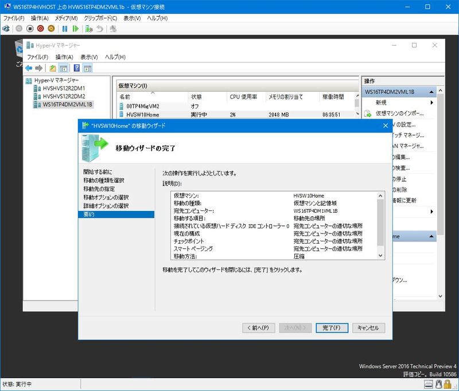
Task: Click the grey forward arrow in Hyper-V Manager
Action: pyautogui.click(x=39, y=68)
